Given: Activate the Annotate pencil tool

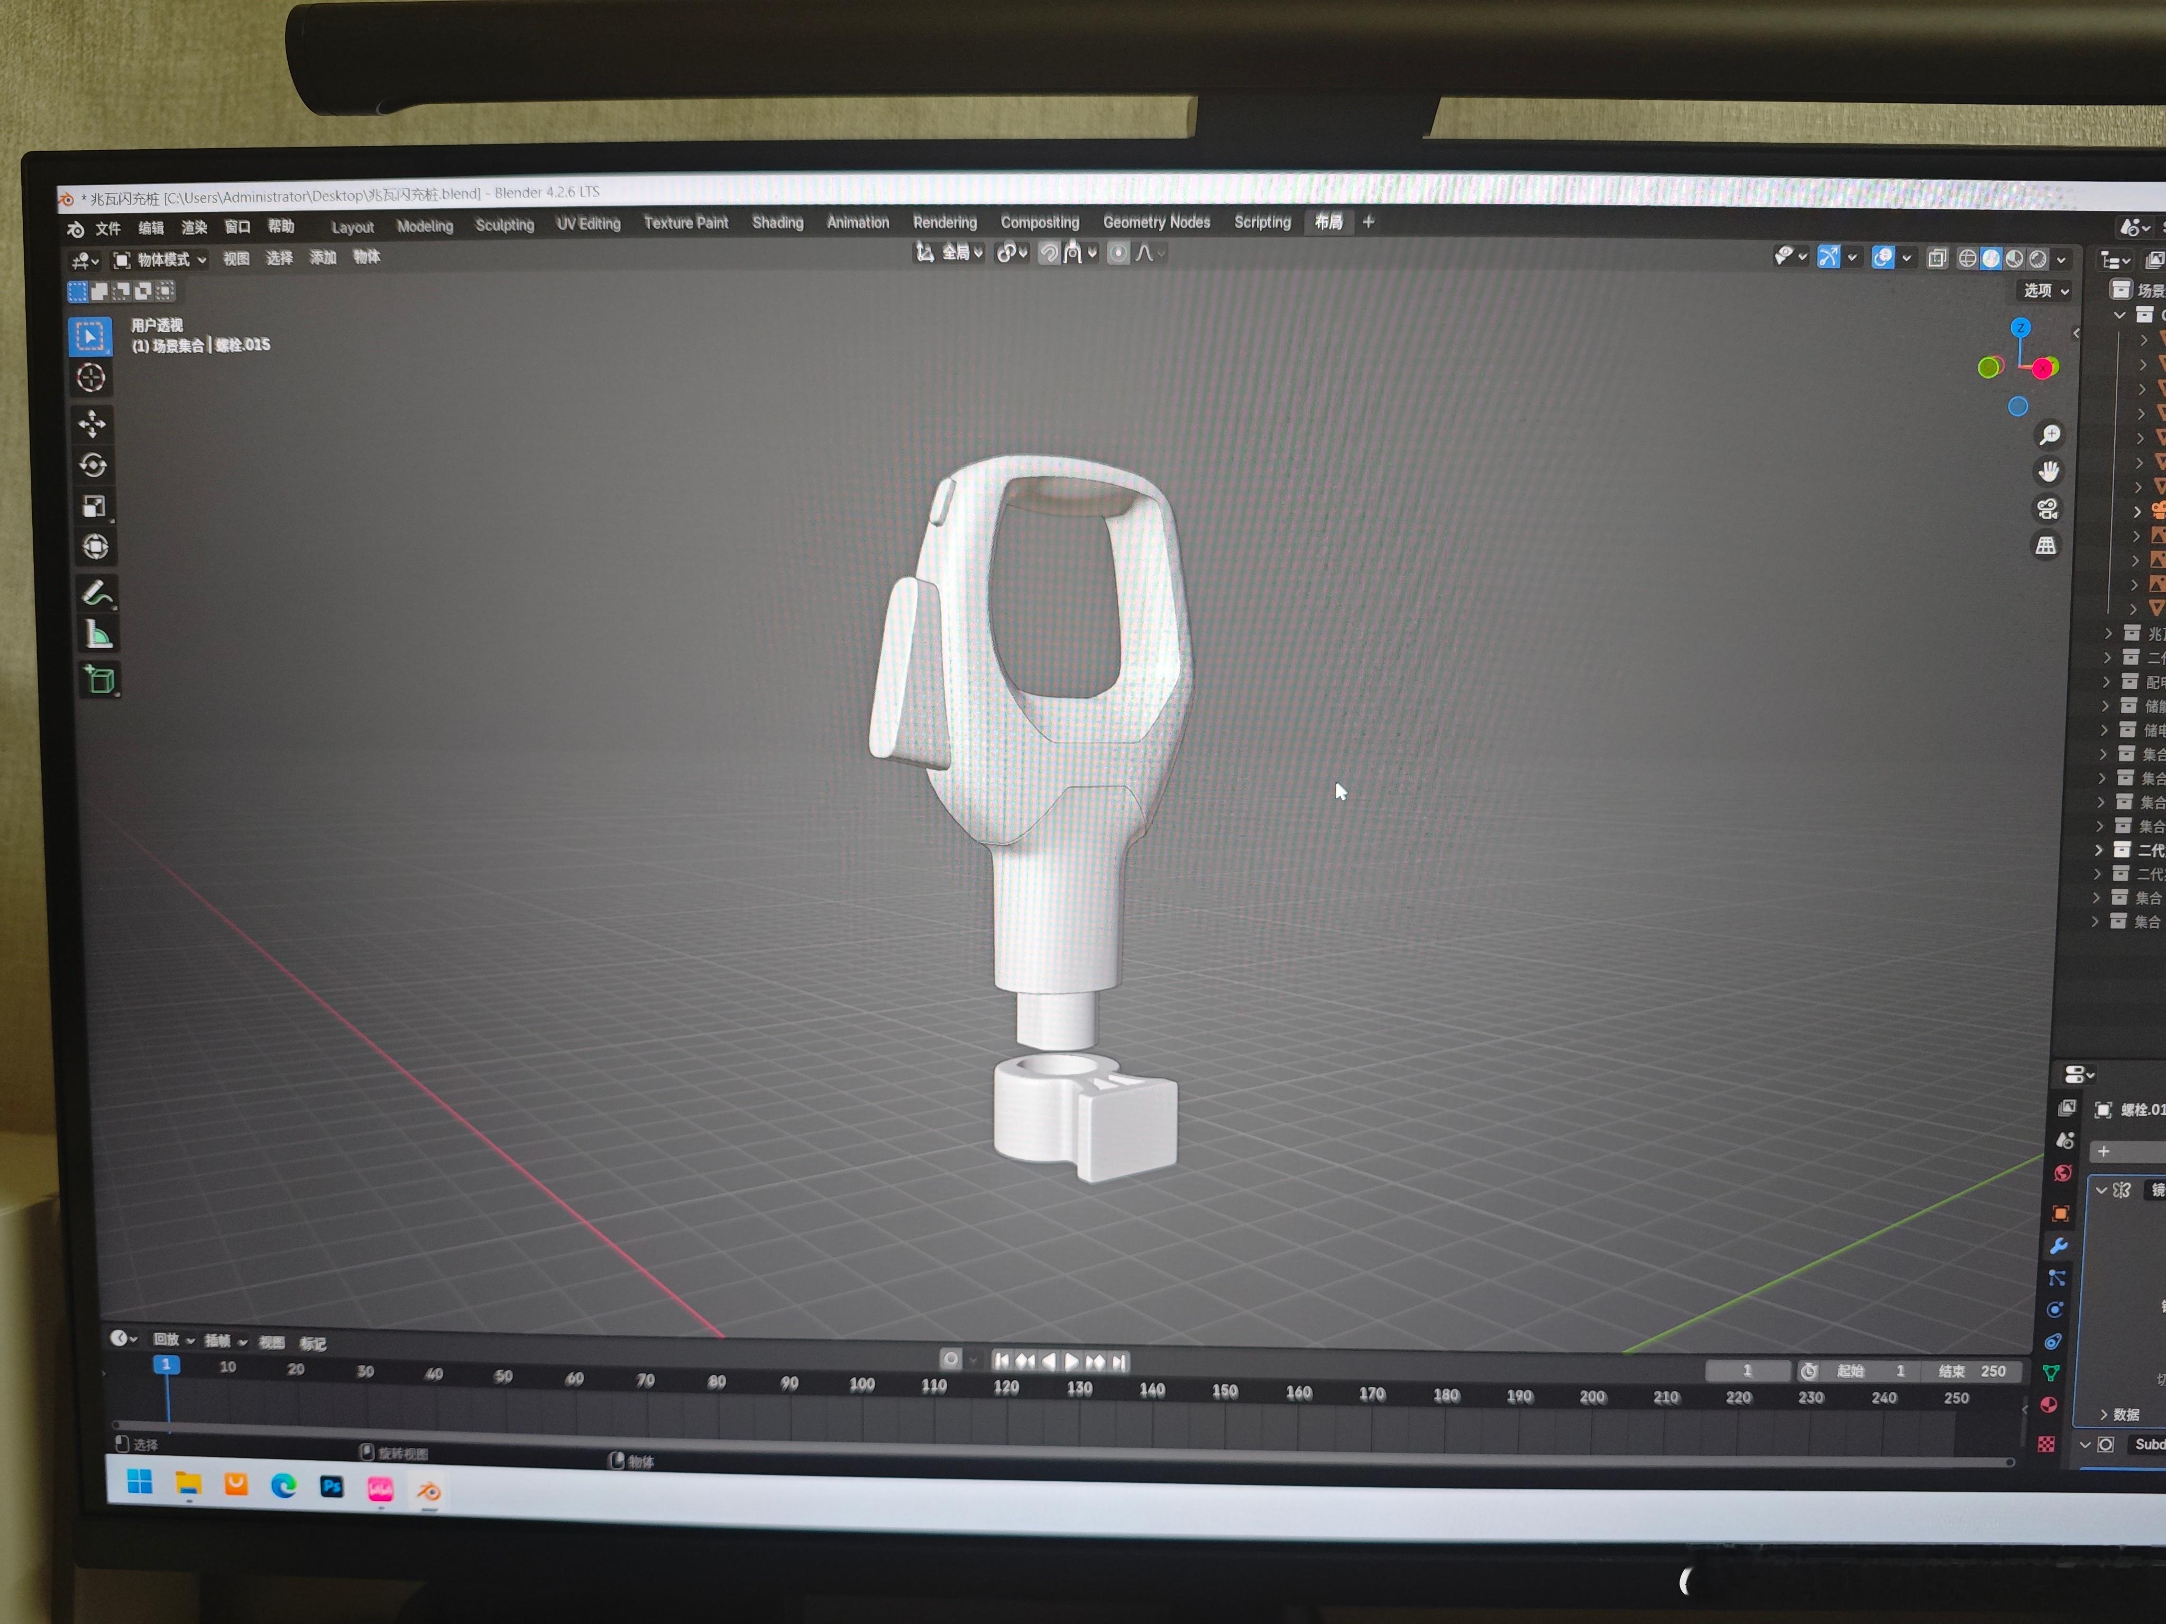Looking at the screenshot, I should [x=96, y=592].
